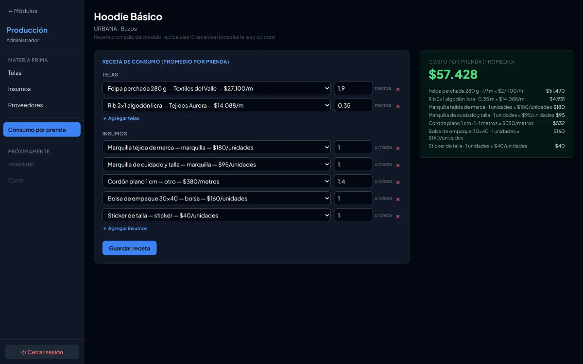Screen dimensions: 583x364
Task: Open the Felpa perchada 280 g fabric dropdown
Action: pyautogui.click(x=217, y=88)
